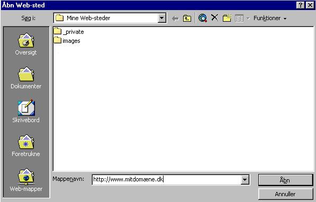The image size is (316, 202).
Task: Select Skrivebord in the places bar
Action: [26, 111]
